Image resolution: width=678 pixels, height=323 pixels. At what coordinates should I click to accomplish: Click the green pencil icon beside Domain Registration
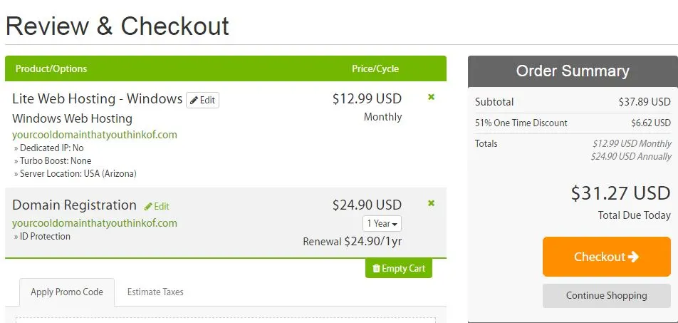click(x=148, y=207)
